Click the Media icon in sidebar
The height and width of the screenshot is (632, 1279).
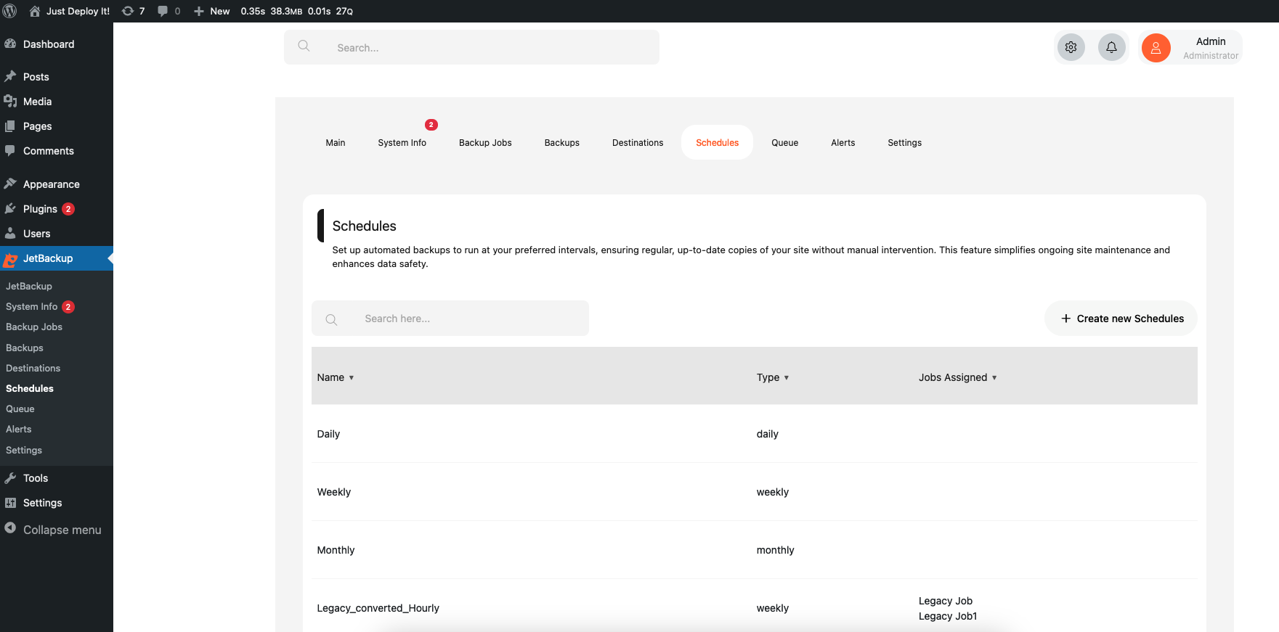click(10, 101)
